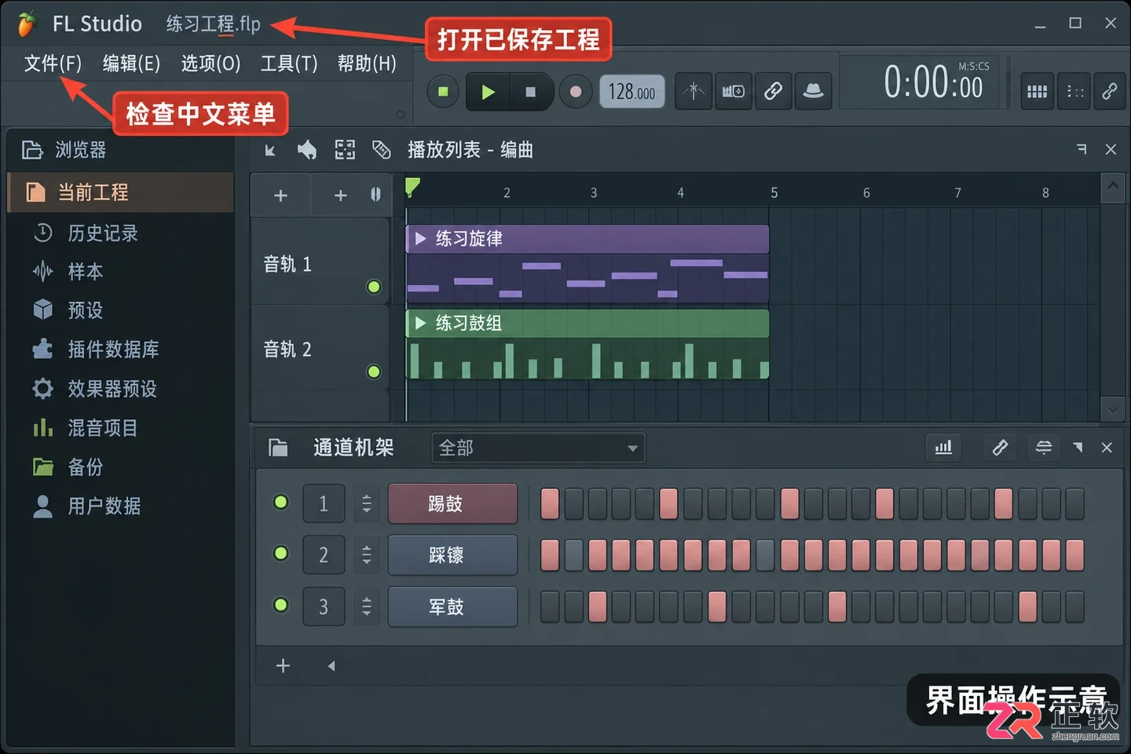Toggle the first step of 踢鼓 row
Image resolution: width=1131 pixels, height=754 pixels.
tap(550, 503)
